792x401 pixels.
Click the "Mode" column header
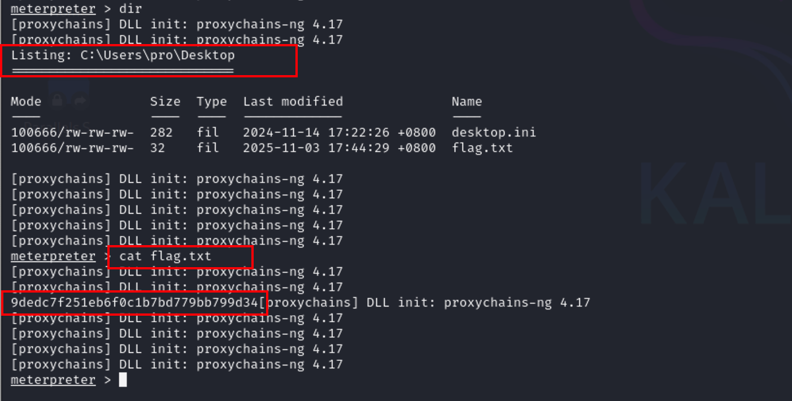click(x=26, y=102)
